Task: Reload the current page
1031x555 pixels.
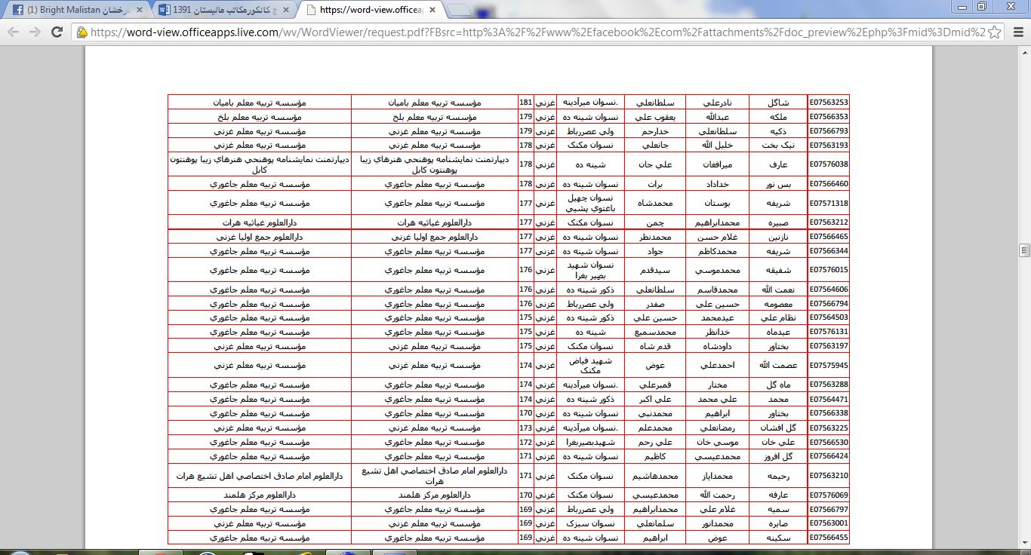Action: (57, 32)
